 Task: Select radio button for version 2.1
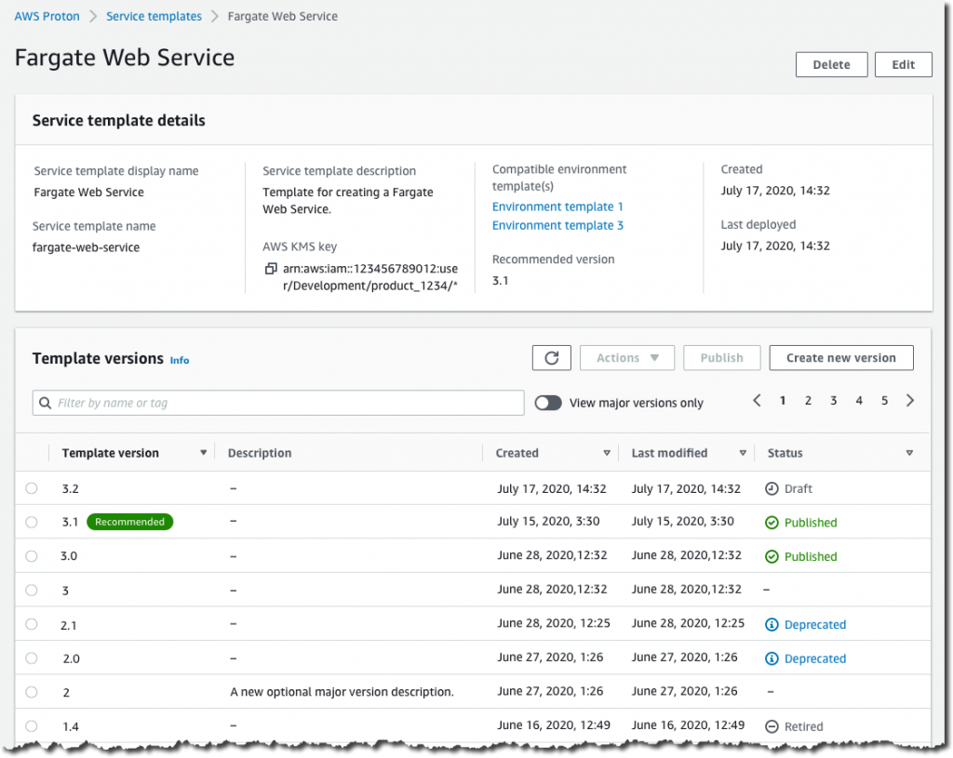pyautogui.click(x=32, y=624)
